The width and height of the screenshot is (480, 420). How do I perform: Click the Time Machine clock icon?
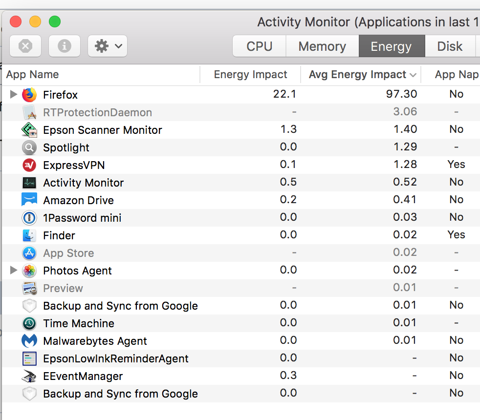[x=29, y=323]
